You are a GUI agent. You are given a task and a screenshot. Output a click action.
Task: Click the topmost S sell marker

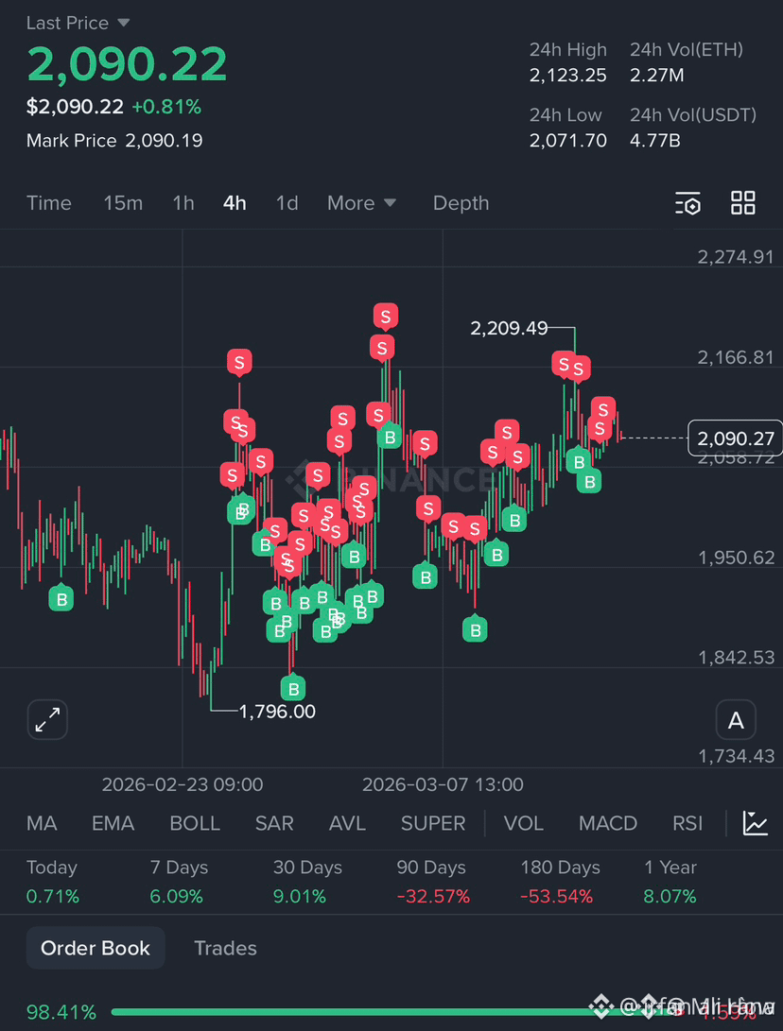pyautogui.click(x=386, y=317)
